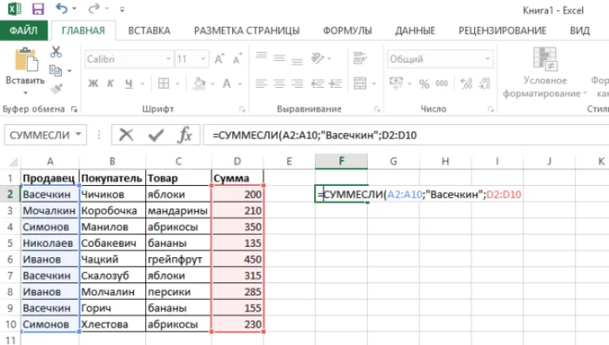This screenshot has height=345, width=609.
Task: Switch to the ФОРМУЛЫ tab
Action: coord(347,31)
